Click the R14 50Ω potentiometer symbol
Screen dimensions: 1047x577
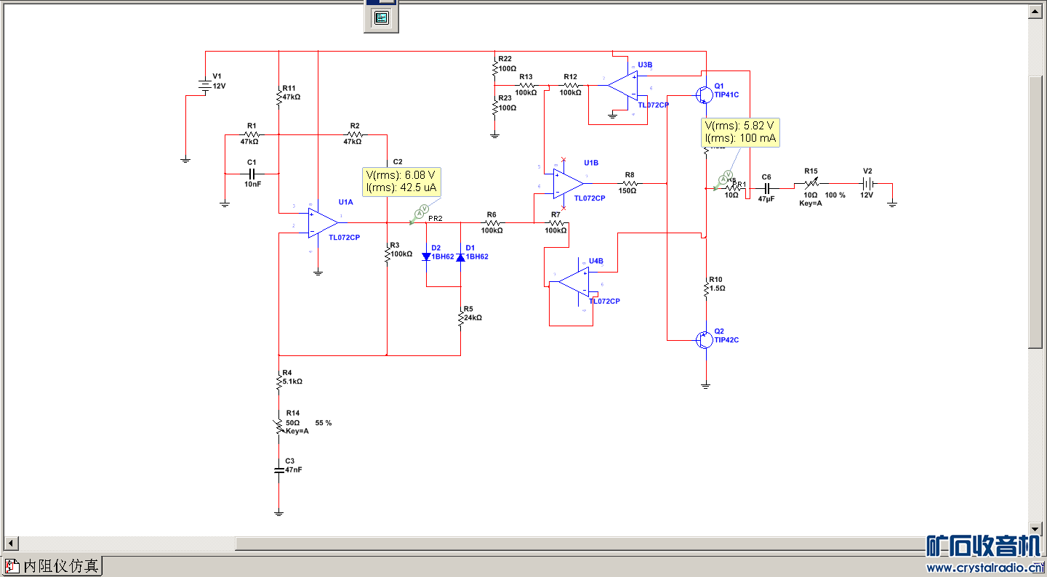tap(278, 427)
